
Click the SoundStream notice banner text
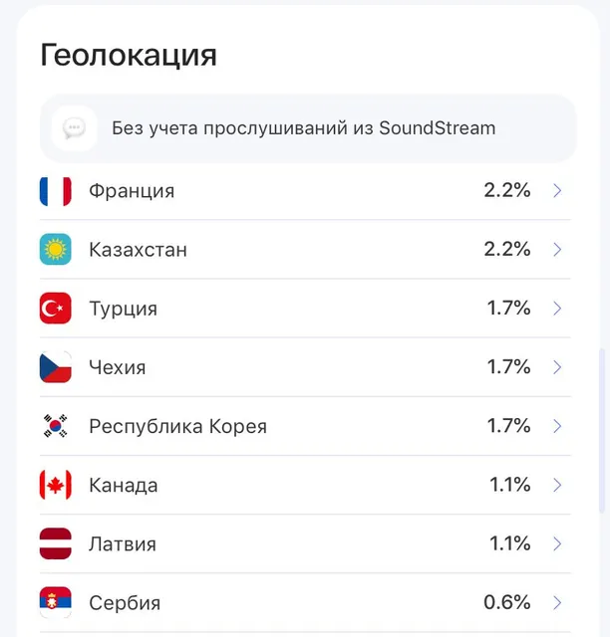[x=304, y=128]
